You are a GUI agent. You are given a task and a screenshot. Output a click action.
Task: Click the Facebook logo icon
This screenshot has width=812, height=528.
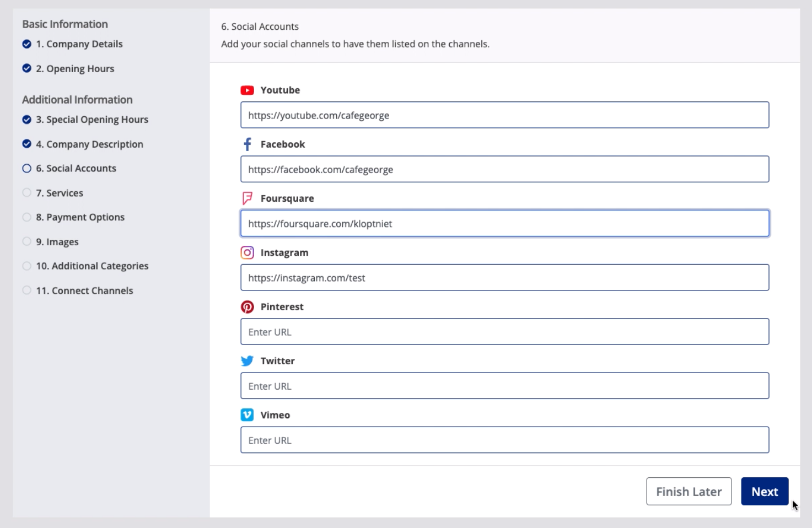[x=247, y=144]
